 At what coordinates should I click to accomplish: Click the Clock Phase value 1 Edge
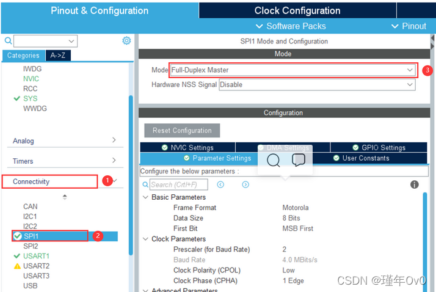pos(293,281)
